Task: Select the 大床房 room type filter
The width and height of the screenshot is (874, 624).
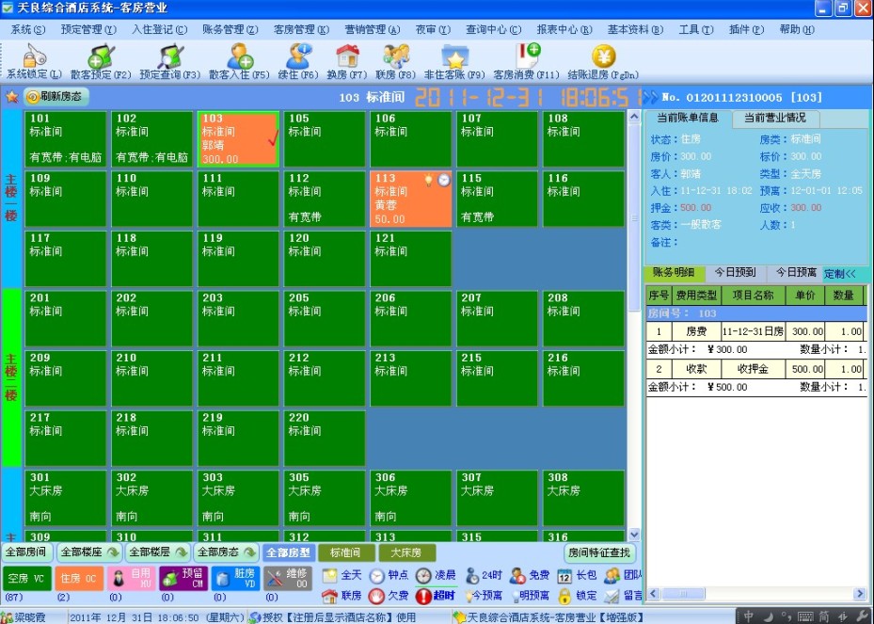Action: point(407,552)
